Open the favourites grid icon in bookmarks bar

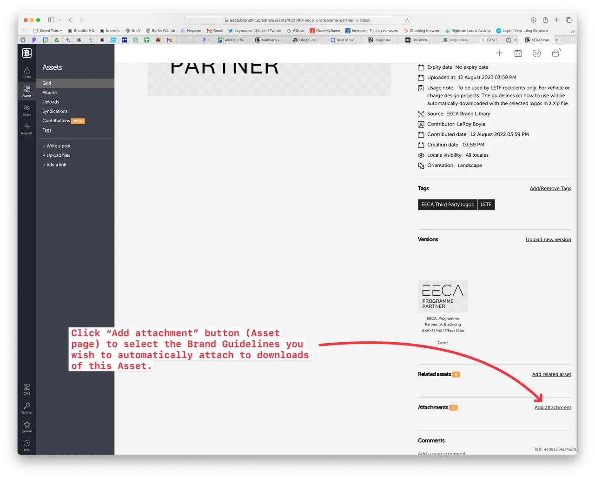point(25,31)
